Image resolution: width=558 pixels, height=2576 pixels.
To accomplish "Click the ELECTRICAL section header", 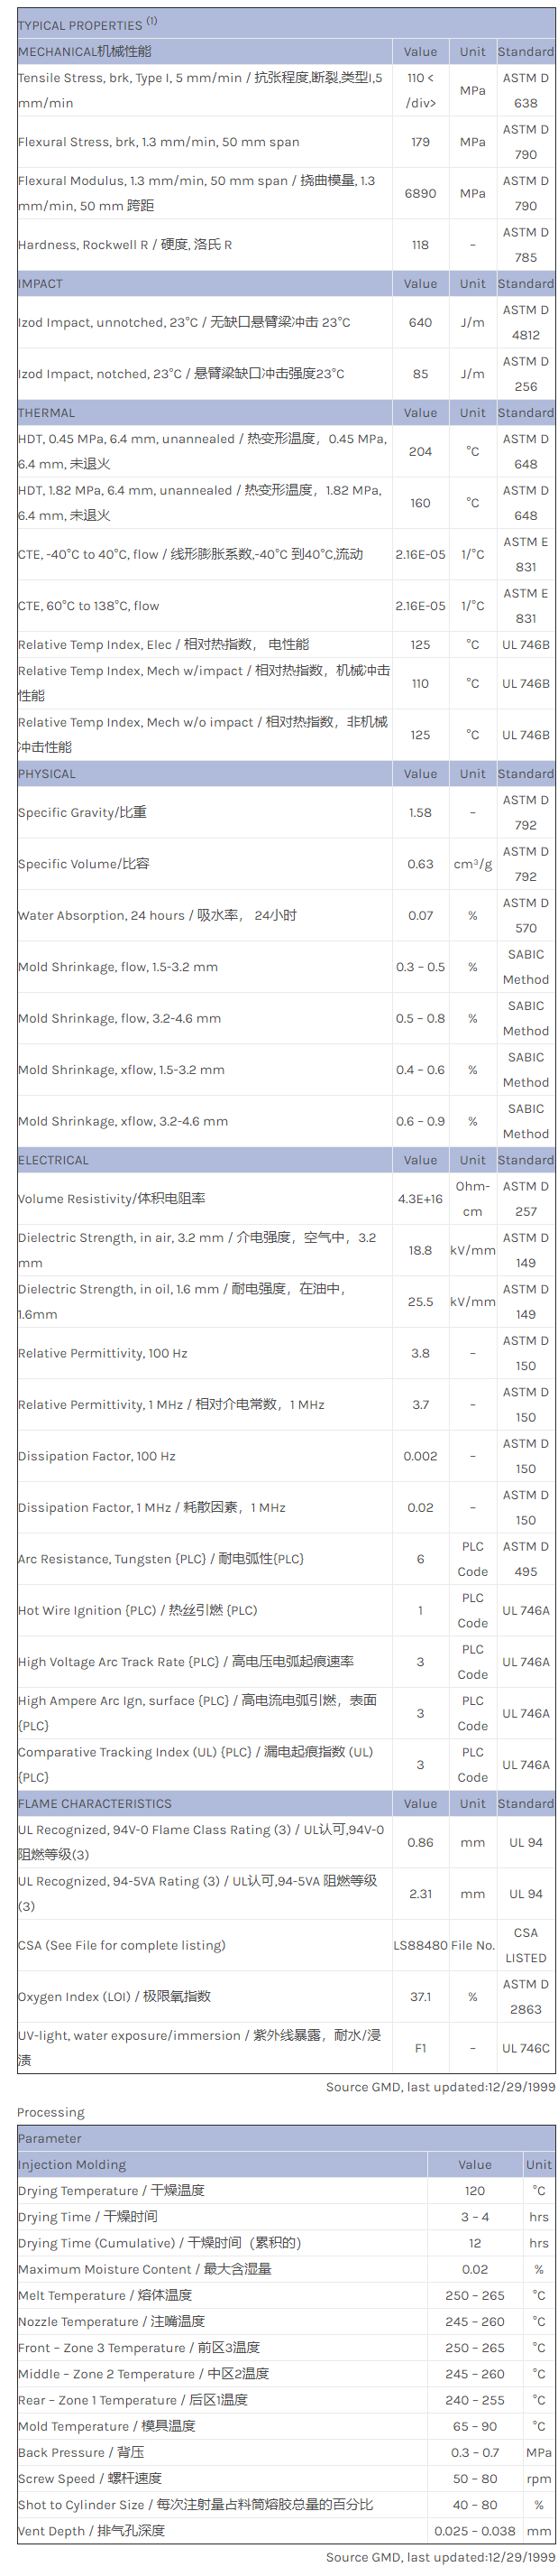I will [53, 1160].
